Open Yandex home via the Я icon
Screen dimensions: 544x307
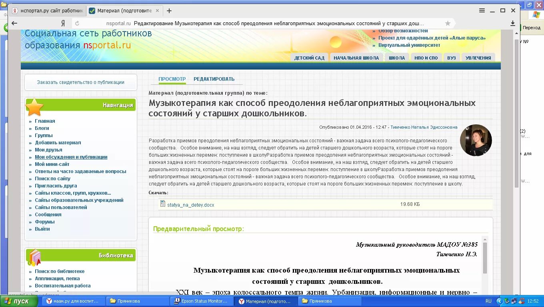[63, 23]
